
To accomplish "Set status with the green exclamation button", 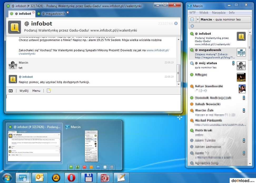I will pos(78,167).
